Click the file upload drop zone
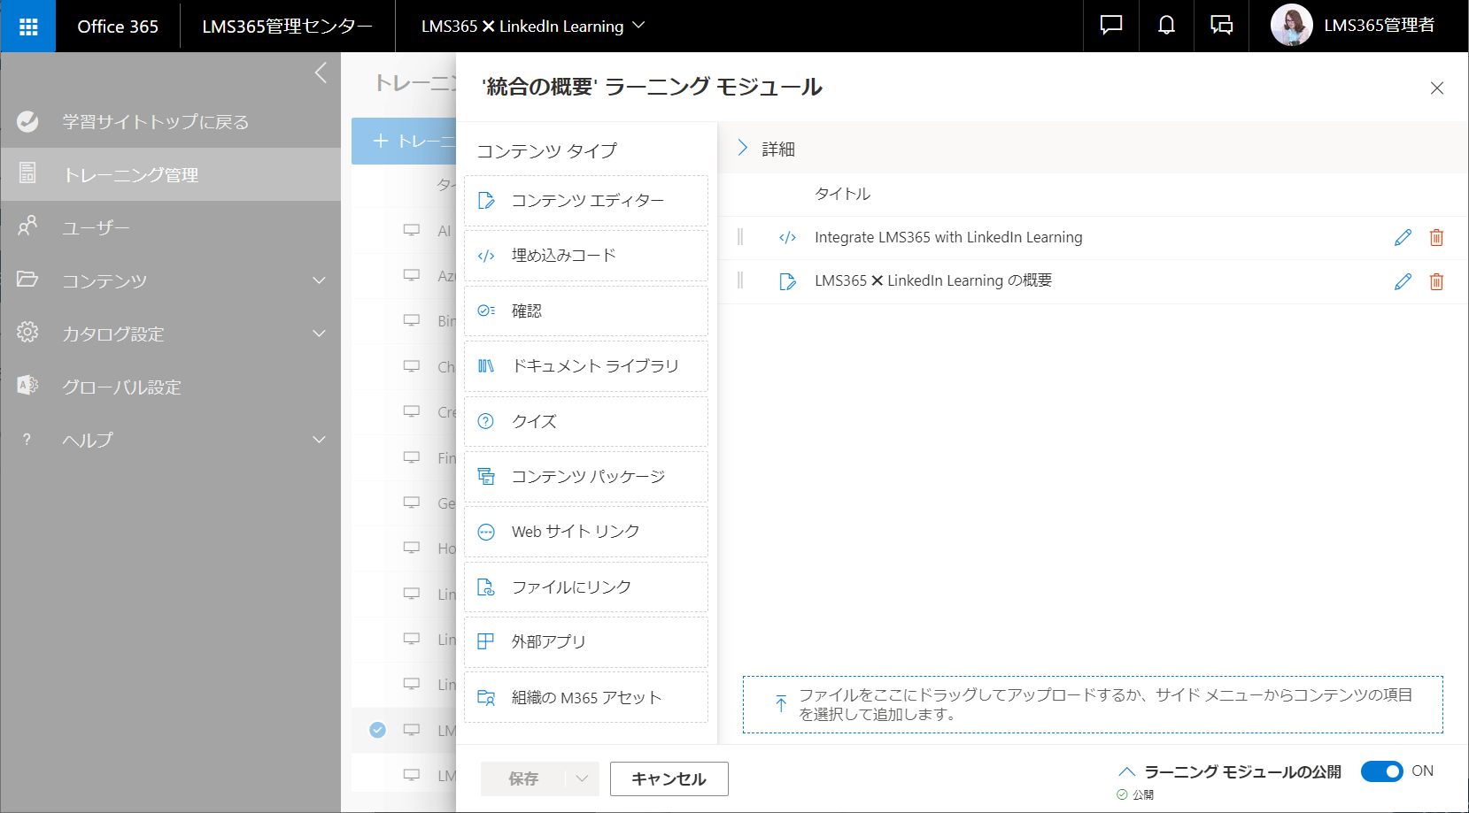Screen dimensions: 1469x813 [x=1093, y=704]
